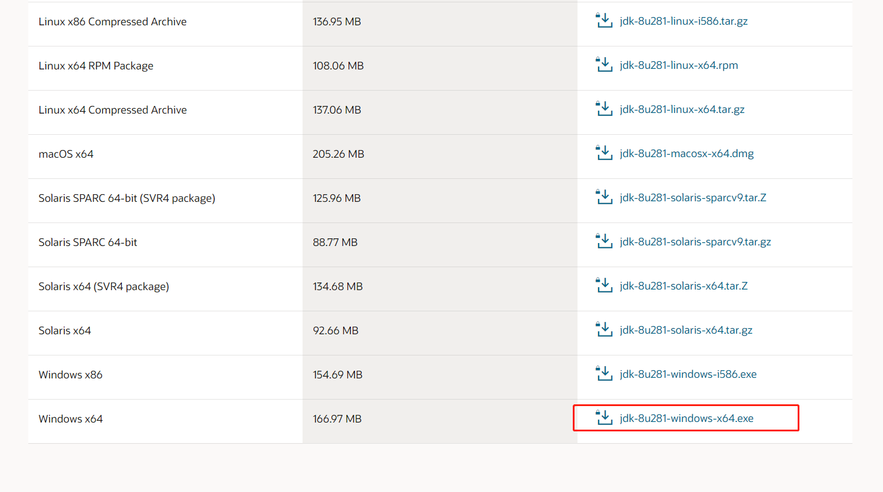Screen dimensions: 883x492
Task: Click the jdk-8u281-windows-x64.exe link text
Action: [x=686, y=418]
